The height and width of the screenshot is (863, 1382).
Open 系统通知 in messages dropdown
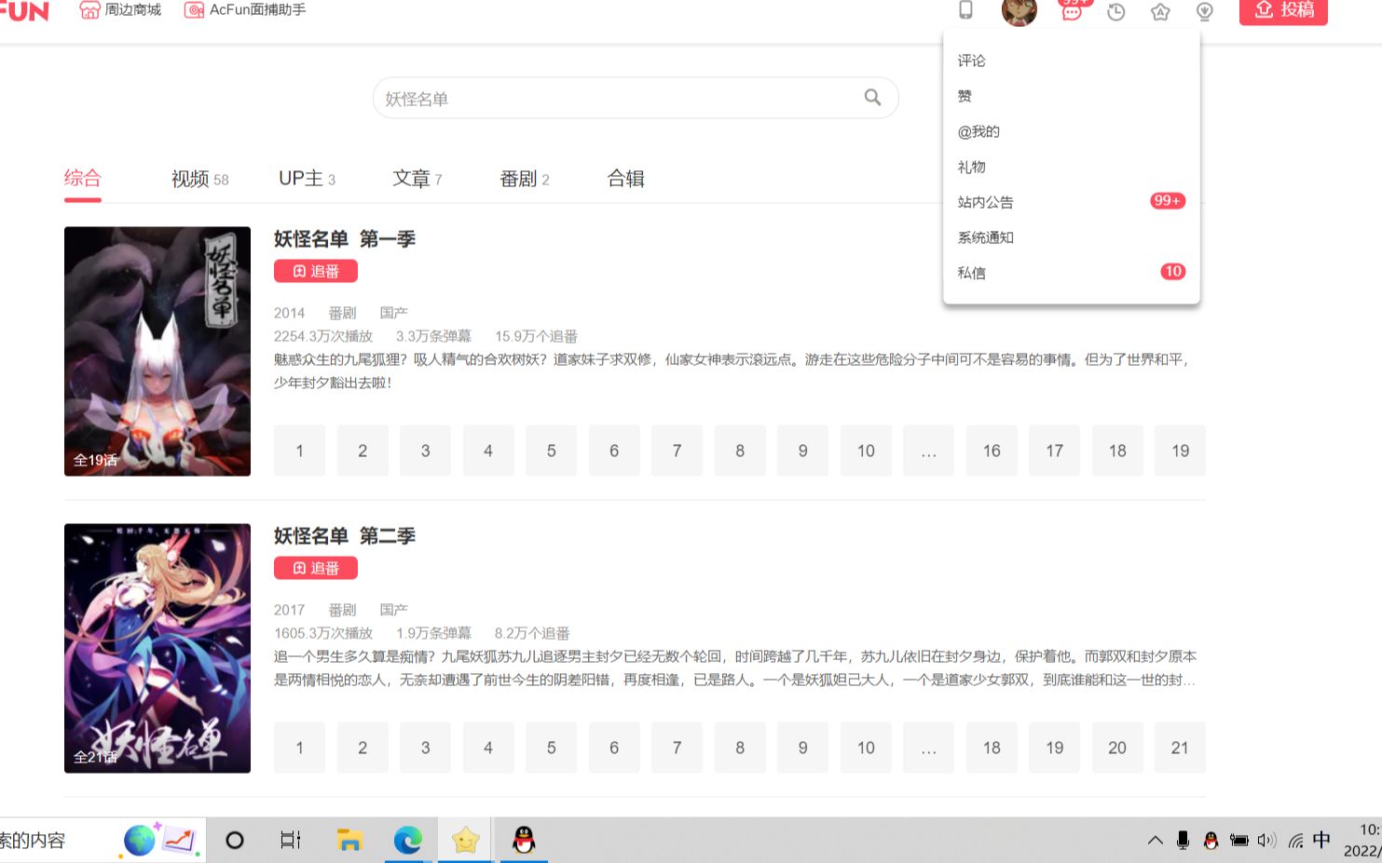(x=1071, y=237)
